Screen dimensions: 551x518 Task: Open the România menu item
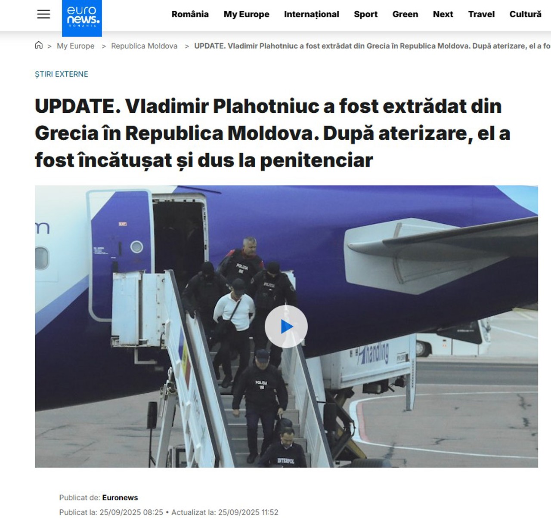190,14
